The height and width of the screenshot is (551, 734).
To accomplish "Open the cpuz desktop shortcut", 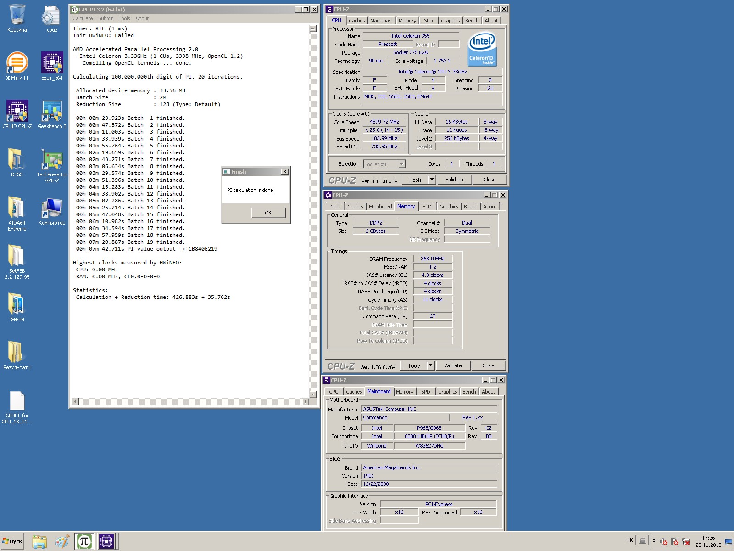I will click(x=52, y=18).
